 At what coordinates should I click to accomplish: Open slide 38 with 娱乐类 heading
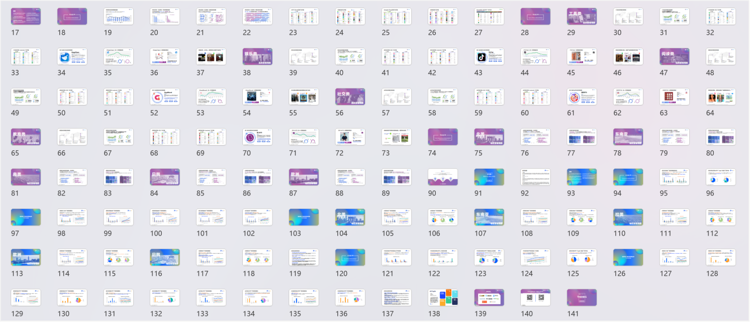(257, 57)
